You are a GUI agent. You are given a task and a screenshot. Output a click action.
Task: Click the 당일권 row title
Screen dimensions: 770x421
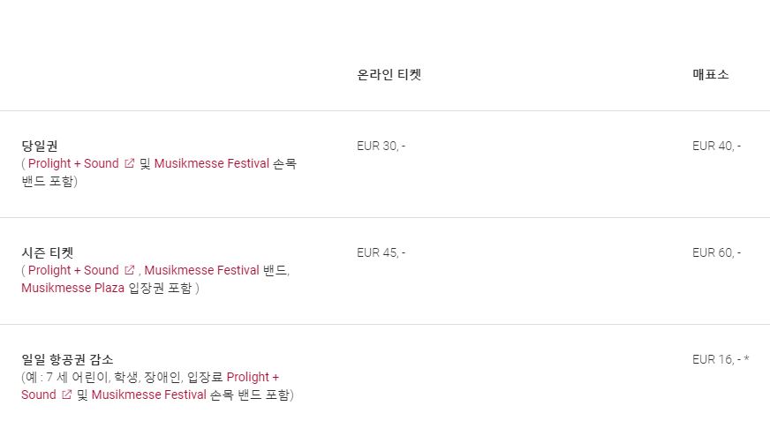(40, 146)
